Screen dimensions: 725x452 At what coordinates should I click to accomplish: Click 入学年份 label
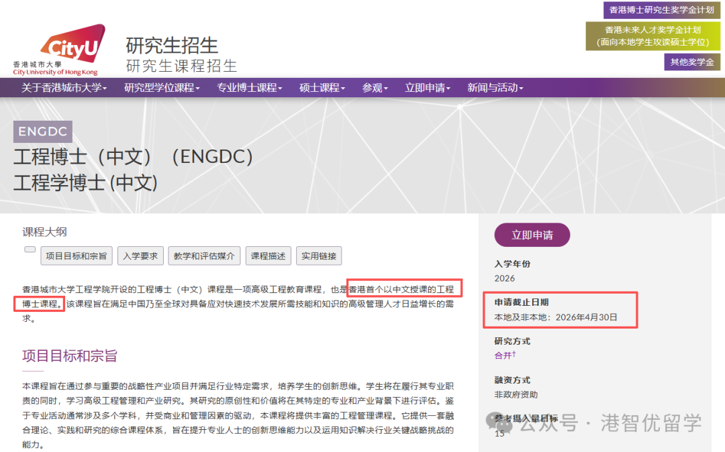pos(512,264)
